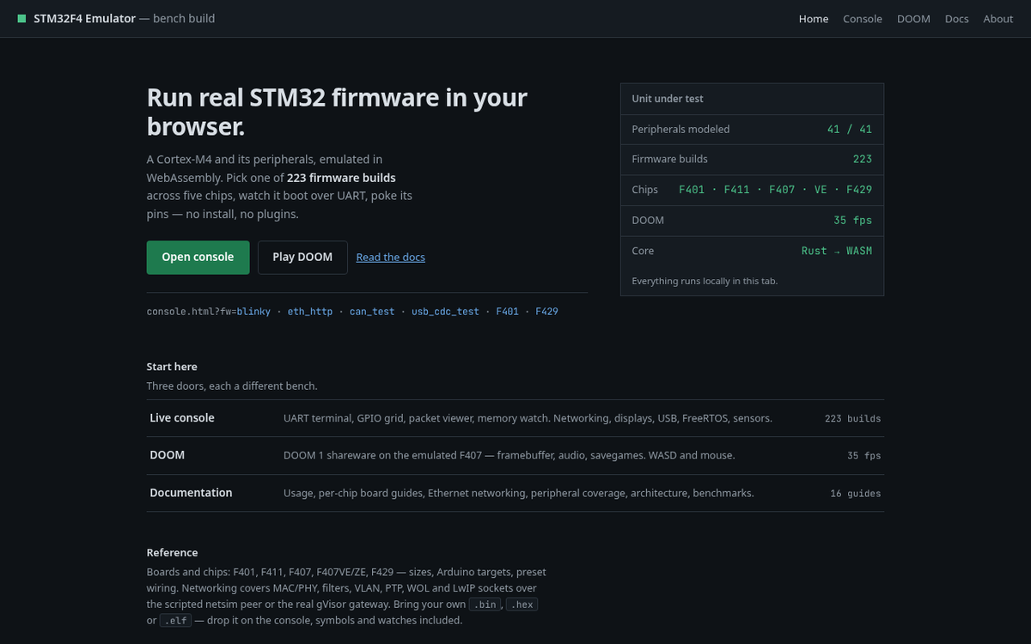Open the can_test firmware link

pyautogui.click(x=372, y=311)
